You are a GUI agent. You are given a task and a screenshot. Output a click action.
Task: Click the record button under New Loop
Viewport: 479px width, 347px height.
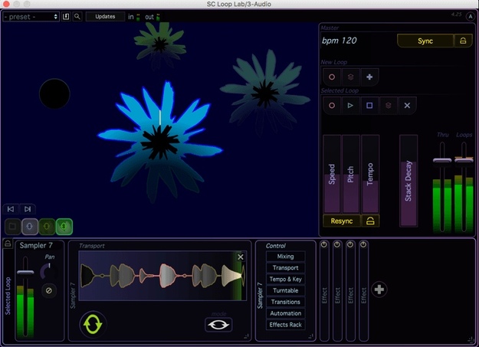point(332,77)
